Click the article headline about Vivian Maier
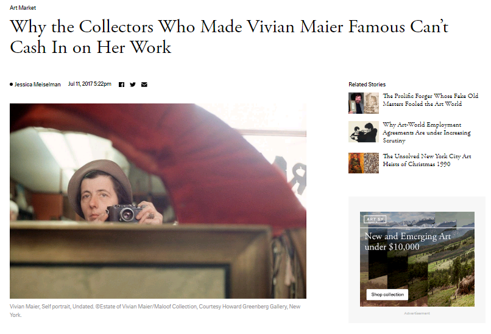 click(229, 37)
